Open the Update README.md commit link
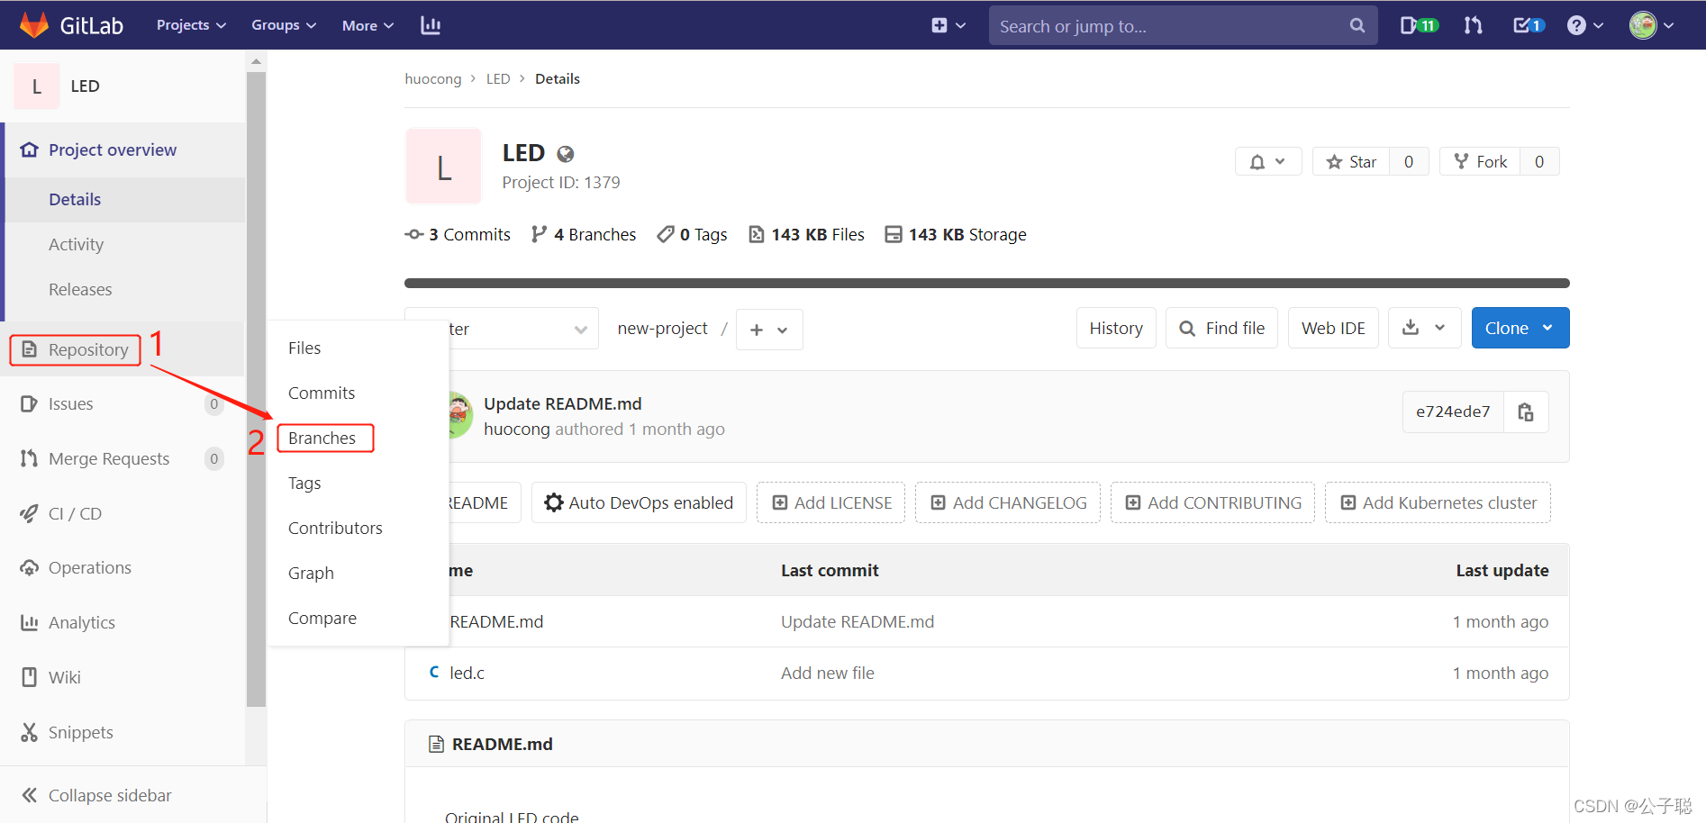Screen dimensions: 1706x823 [x=563, y=403]
